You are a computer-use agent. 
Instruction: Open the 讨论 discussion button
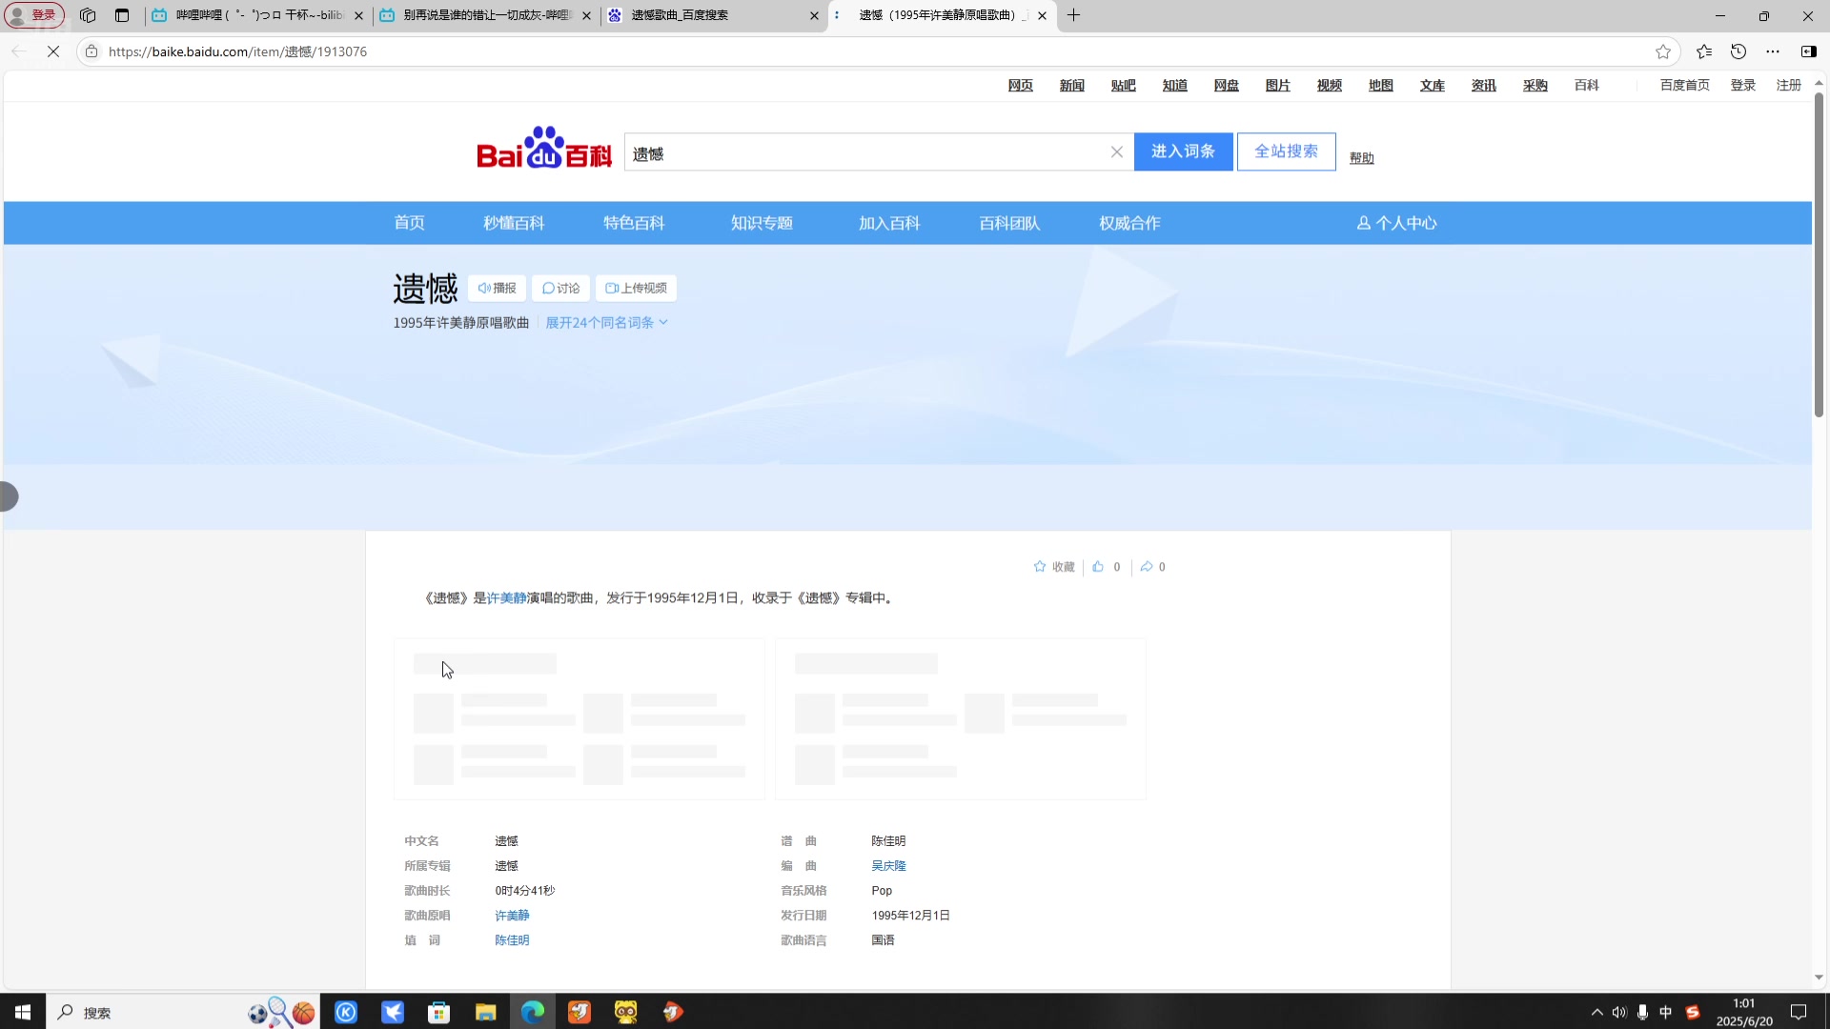point(560,289)
